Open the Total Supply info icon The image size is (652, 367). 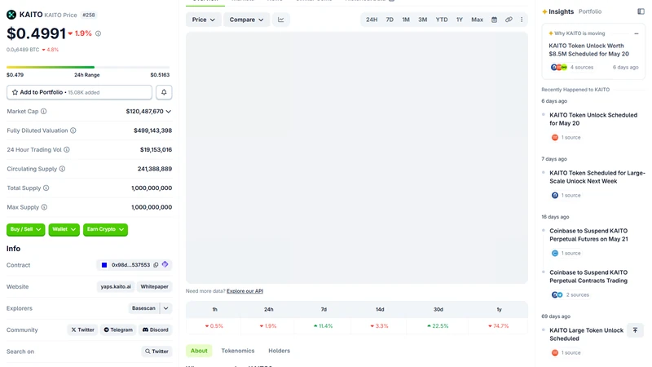(46, 188)
